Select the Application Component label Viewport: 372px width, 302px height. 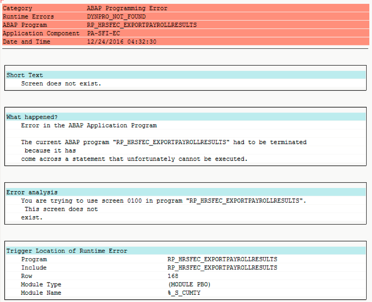pos(41,33)
